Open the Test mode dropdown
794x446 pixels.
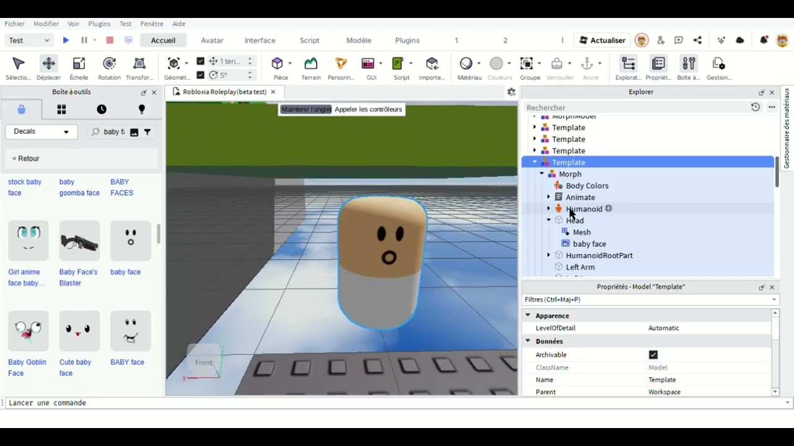pos(29,40)
